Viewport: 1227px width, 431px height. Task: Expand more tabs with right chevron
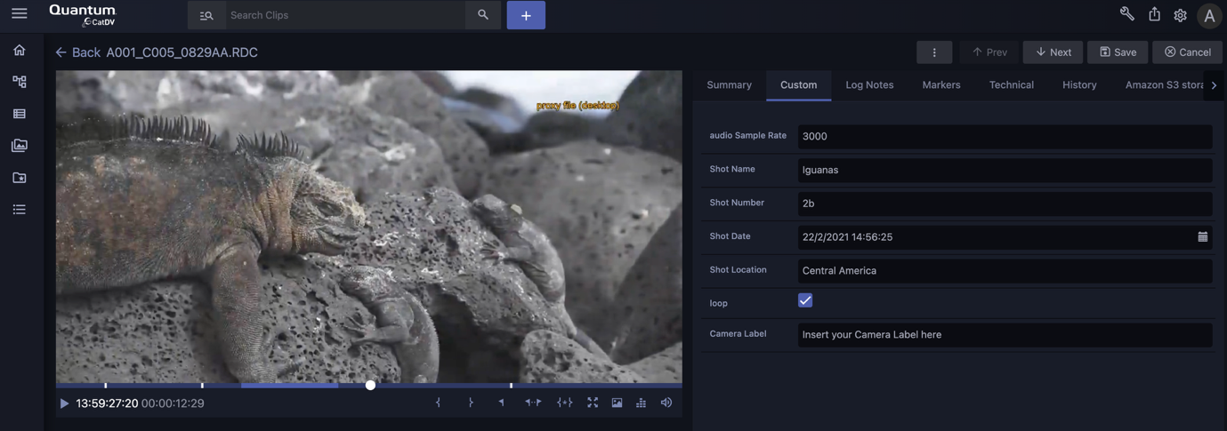(x=1214, y=85)
